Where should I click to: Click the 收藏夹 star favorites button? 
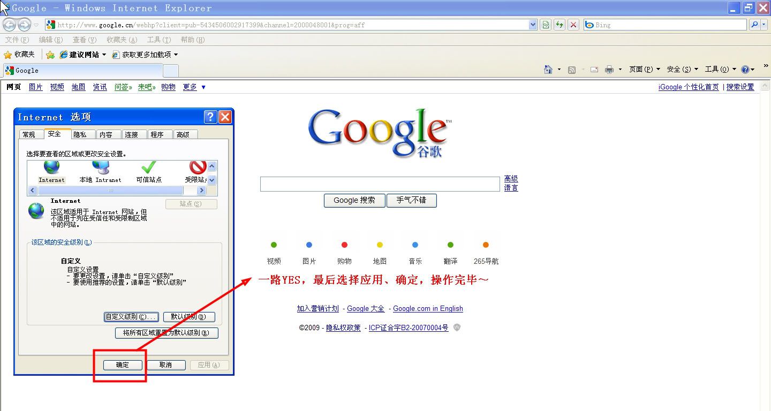point(19,55)
